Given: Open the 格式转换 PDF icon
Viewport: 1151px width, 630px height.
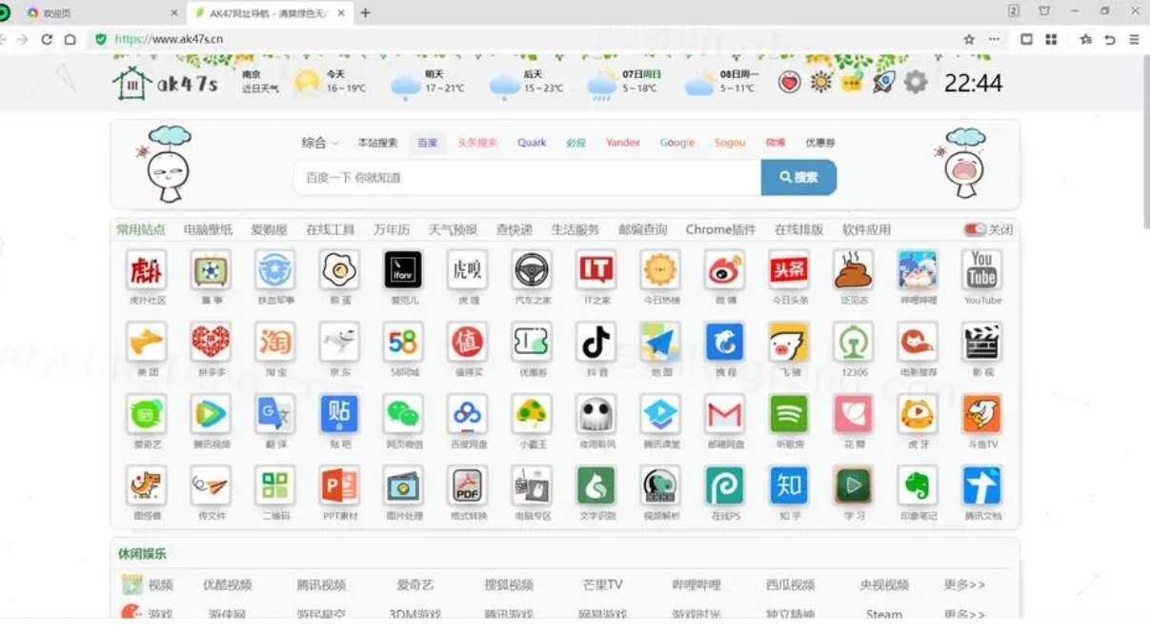Looking at the screenshot, I should (x=467, y=485).
